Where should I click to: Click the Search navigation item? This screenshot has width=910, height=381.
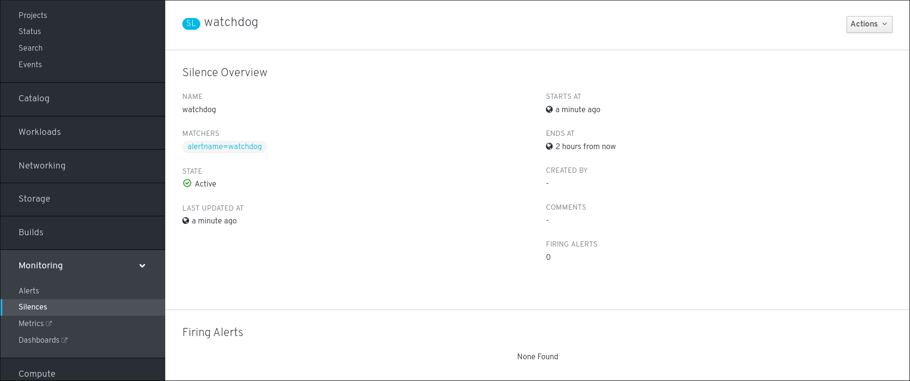(x=30, y=48)
